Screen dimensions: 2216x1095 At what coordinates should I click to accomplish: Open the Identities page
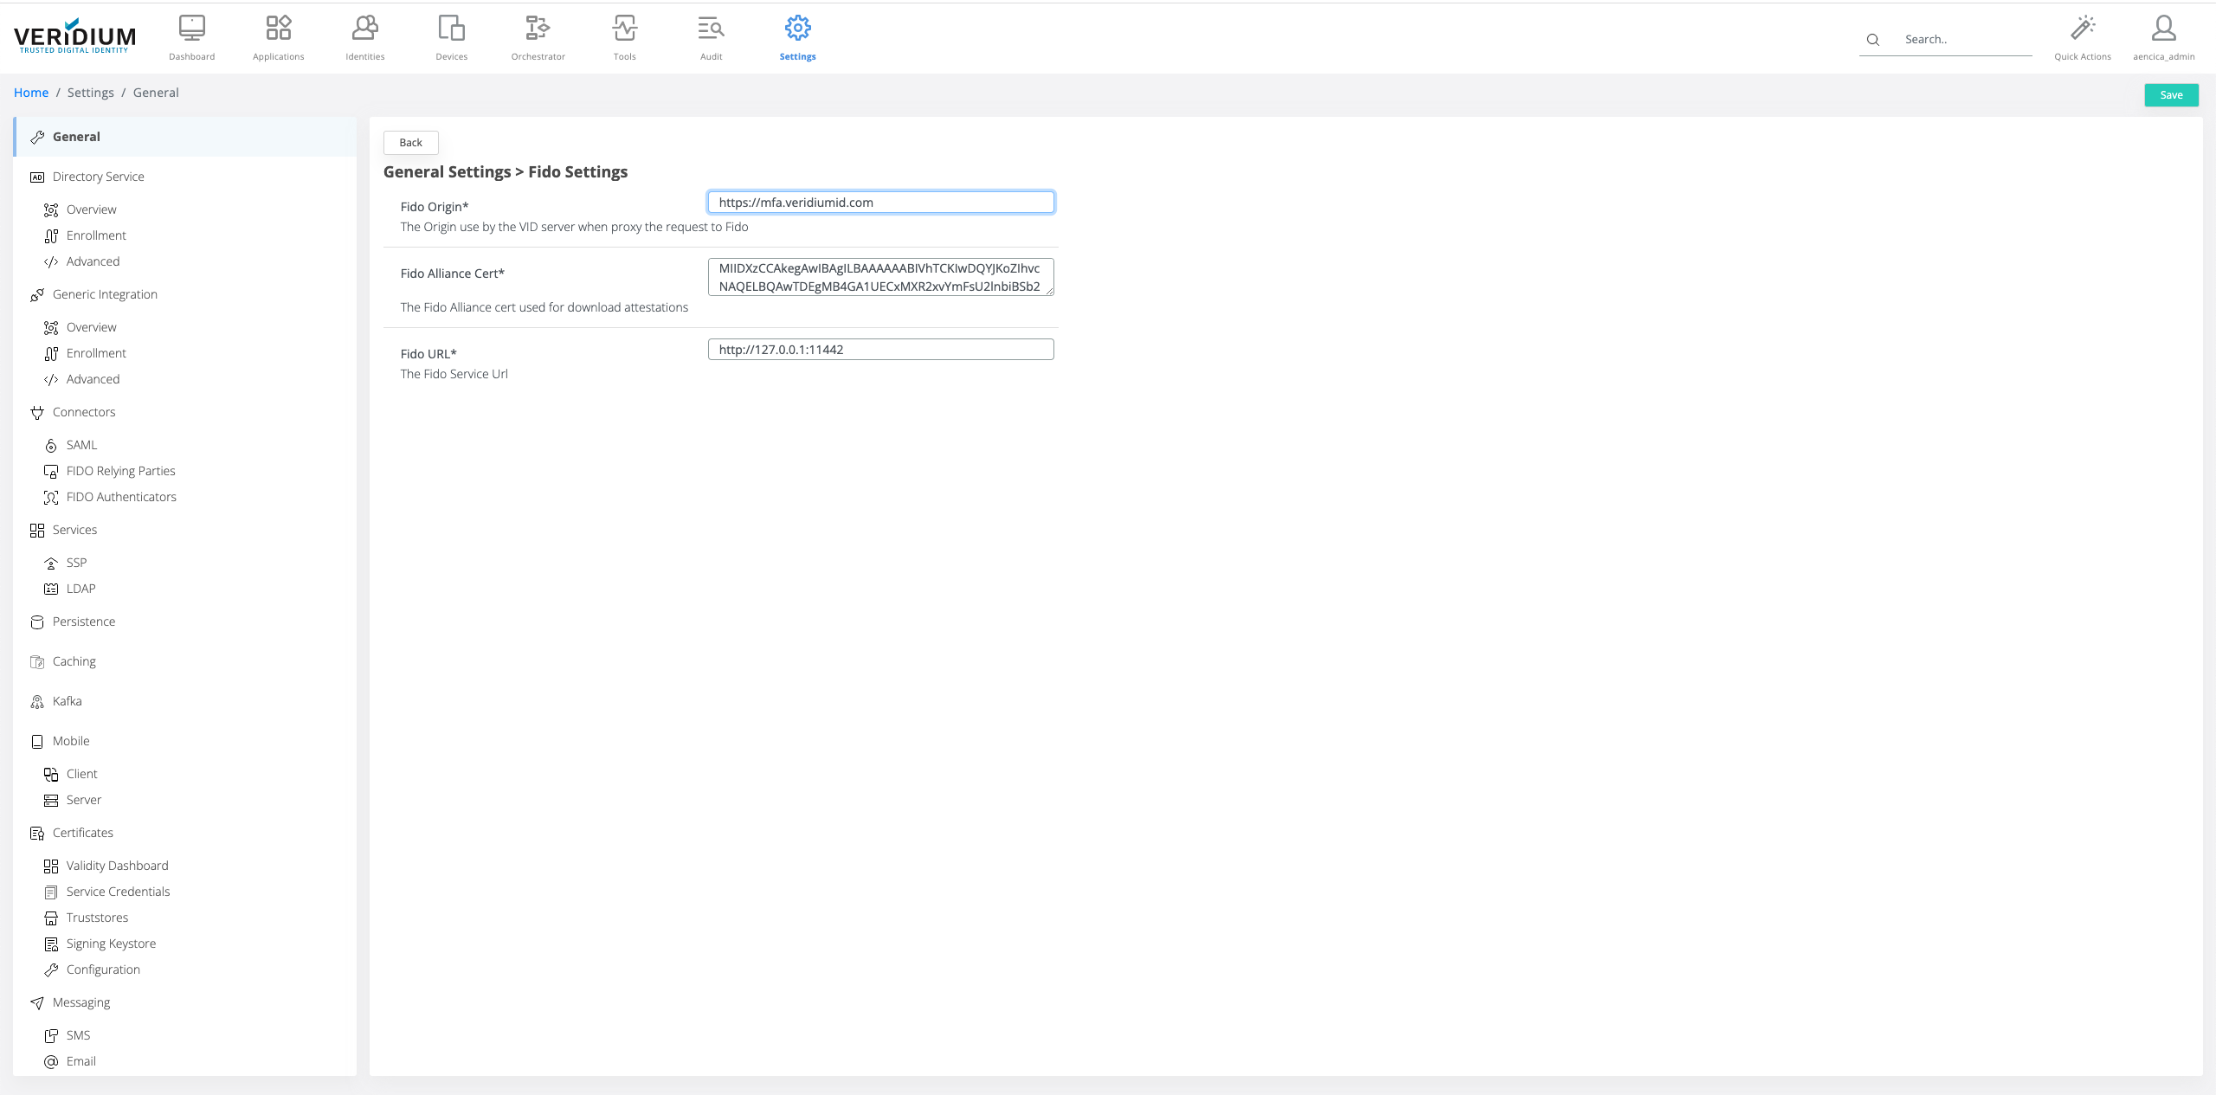364,37
